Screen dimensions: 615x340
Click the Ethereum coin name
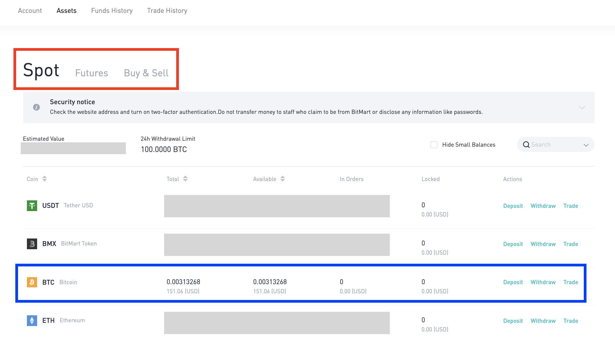[x=72, y=320]
